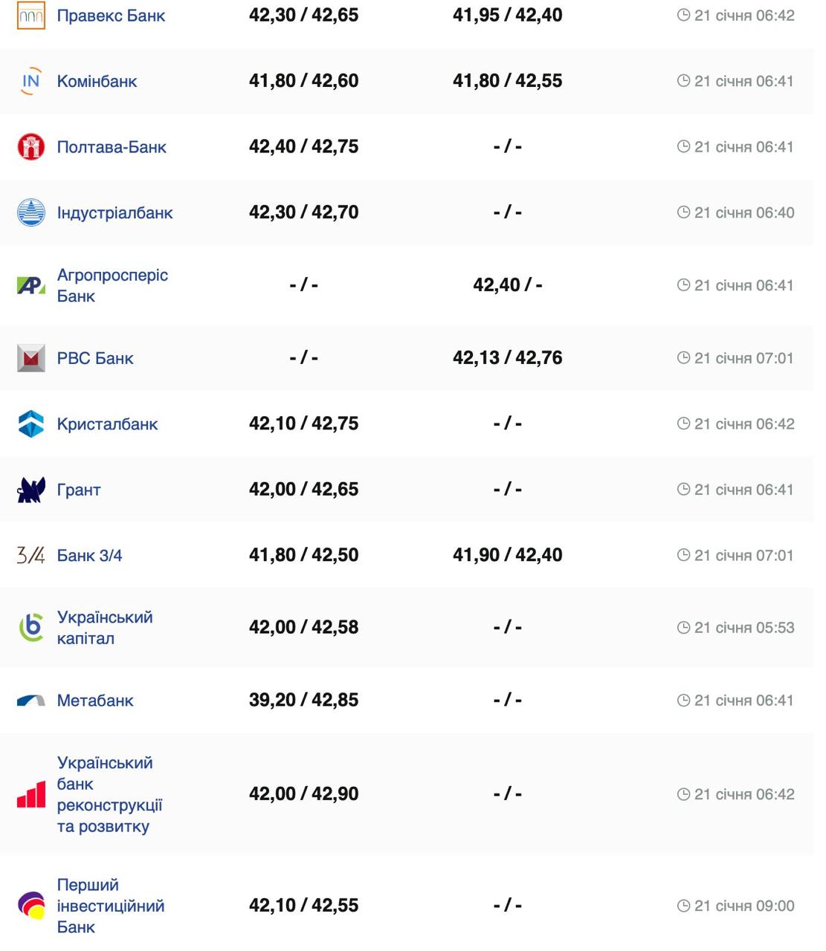
Task: Click the Полтава-Банк red logo icon
Action: pos(30,147)
